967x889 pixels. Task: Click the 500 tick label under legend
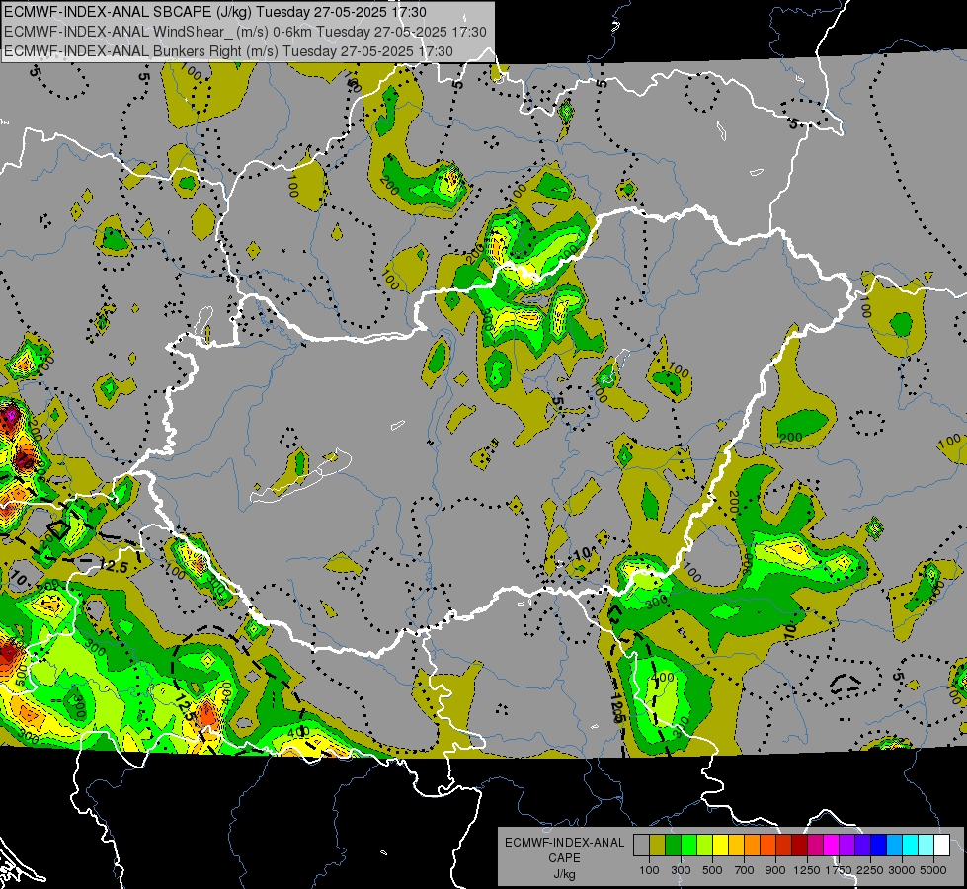coord(712,870)
